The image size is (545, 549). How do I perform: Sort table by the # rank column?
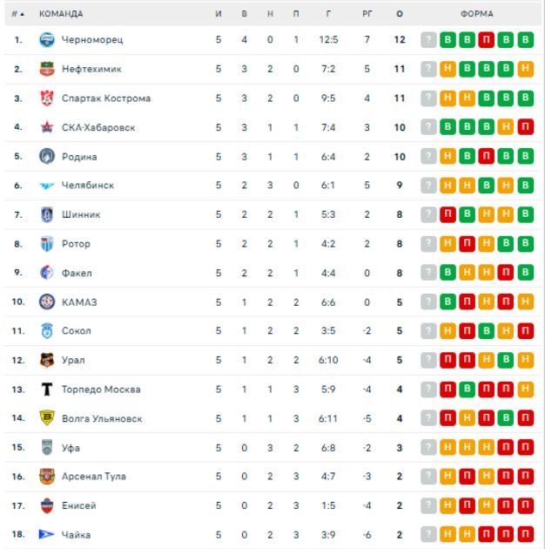pos(17,14)
